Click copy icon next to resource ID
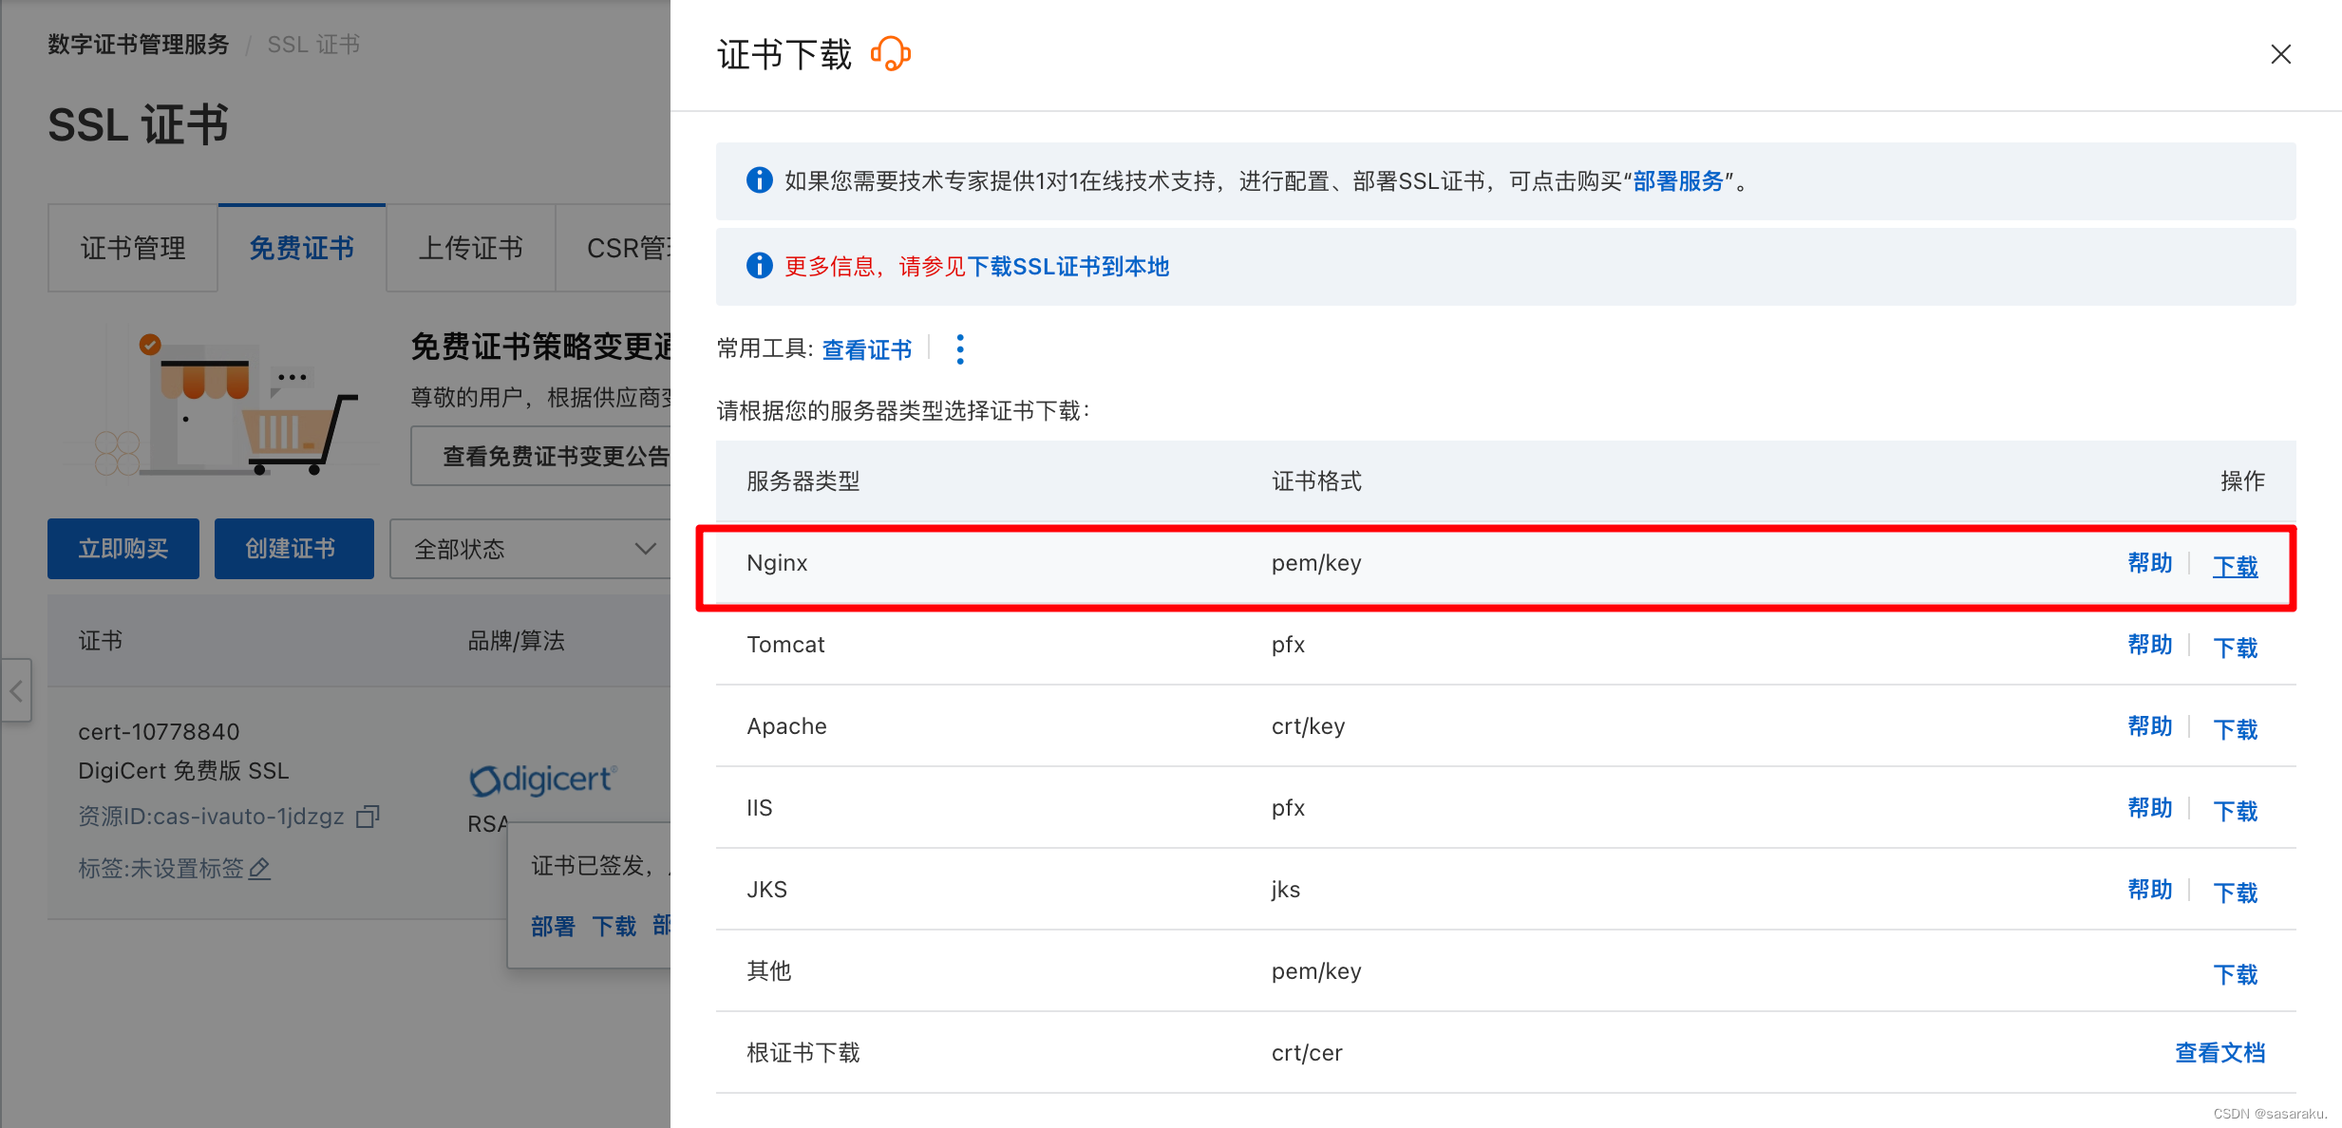Screen dimensions: 2342x1128 (368, 817)
